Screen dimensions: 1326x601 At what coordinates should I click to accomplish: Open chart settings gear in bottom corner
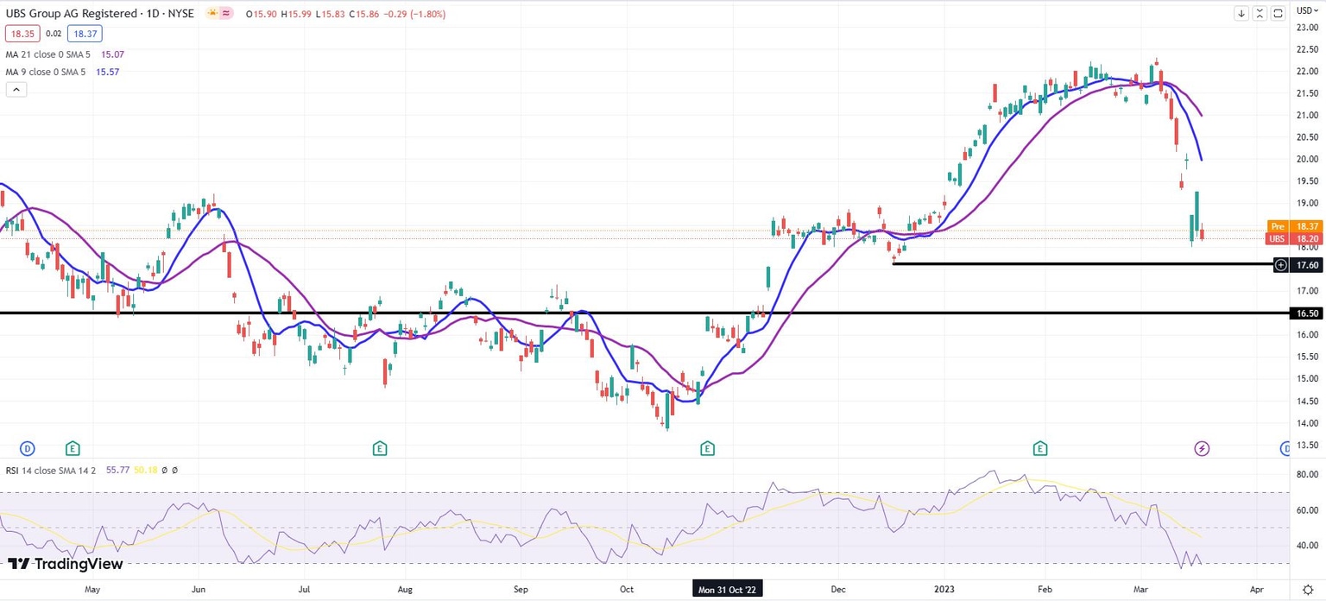point(1308,589)
